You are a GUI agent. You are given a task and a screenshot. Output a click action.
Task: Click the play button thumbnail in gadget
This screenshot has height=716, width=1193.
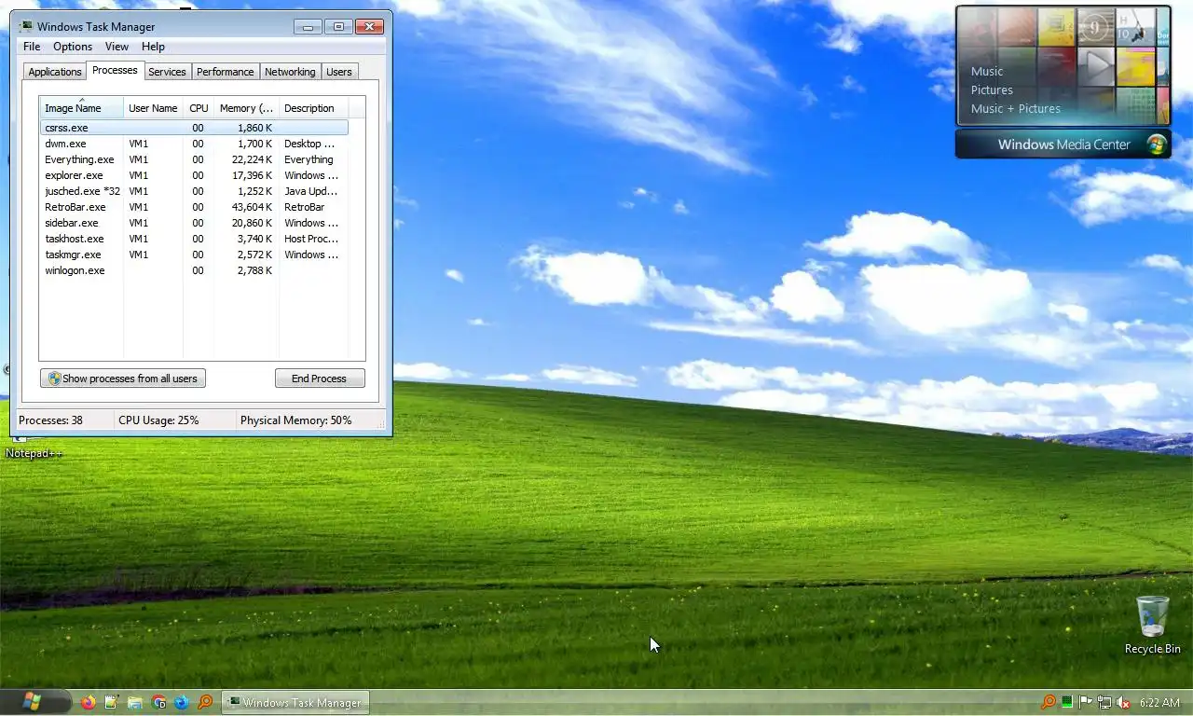pos(1096,66)
